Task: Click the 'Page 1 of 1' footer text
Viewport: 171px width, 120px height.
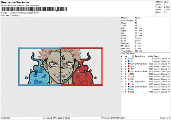Action: pyautogui.click(x=165, y=118)
